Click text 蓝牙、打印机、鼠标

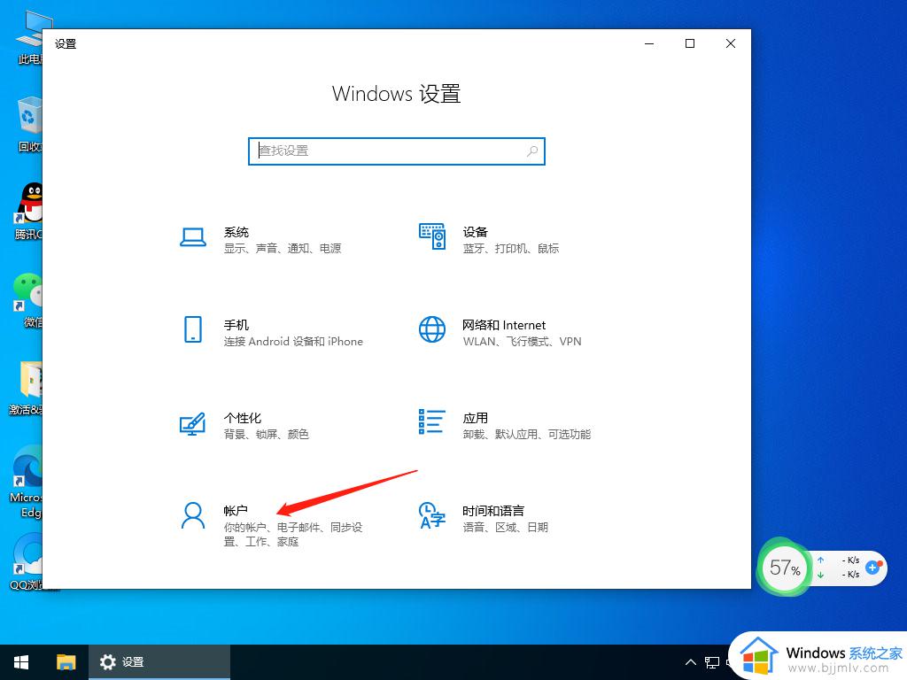(x=511, y=249)
